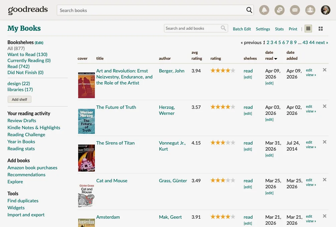Remove Cat and Mouse from shelves

coord(325,180)
